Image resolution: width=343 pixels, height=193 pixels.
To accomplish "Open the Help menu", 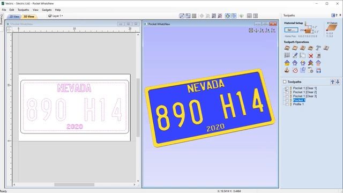I will pos(58,10).
